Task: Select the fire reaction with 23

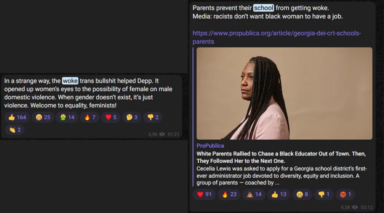Action: (x=229, y=195)
